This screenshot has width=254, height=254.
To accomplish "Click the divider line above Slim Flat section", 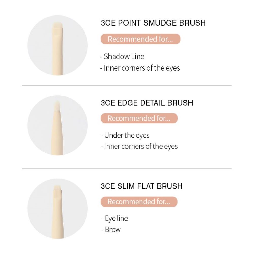I will (x=127, y=169).
